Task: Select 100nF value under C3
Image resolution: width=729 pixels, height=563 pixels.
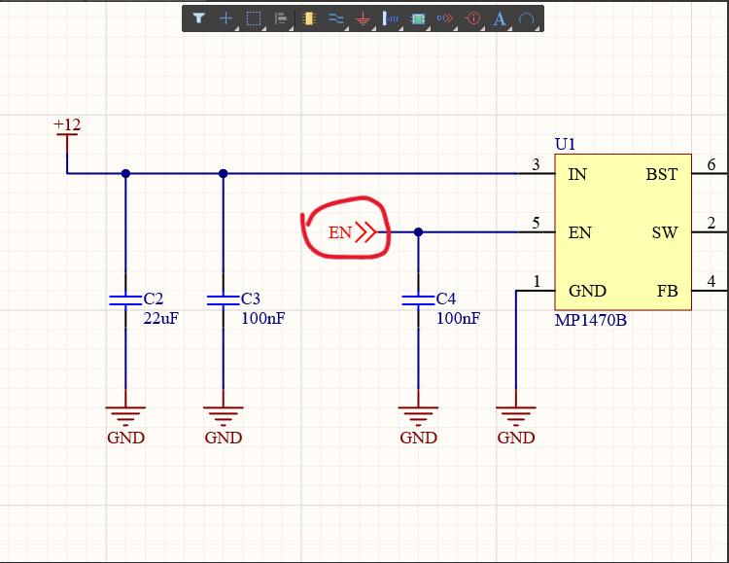Action: 262,318
